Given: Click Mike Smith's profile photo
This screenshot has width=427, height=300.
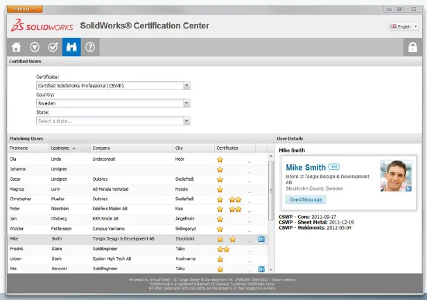Looking at the screenshot, I should coord(396,175).
